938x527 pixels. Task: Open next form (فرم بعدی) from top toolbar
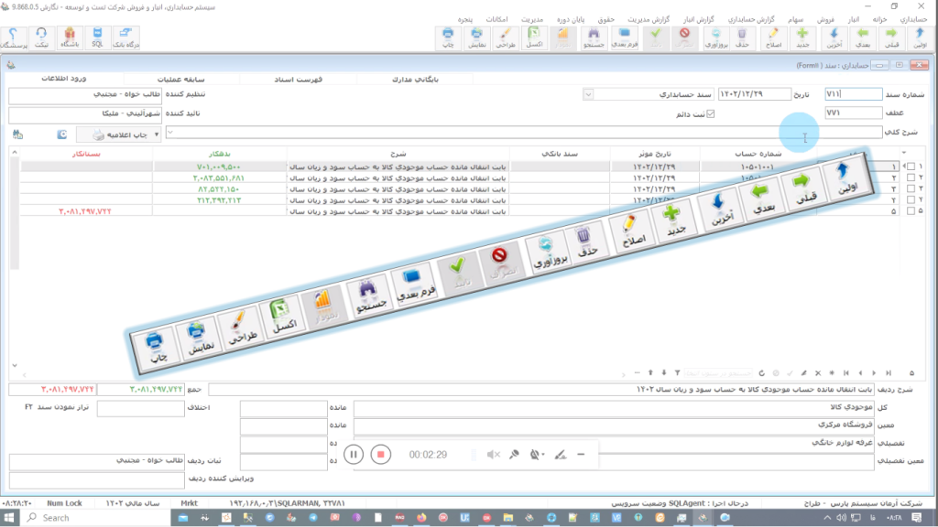pos(625,38)
